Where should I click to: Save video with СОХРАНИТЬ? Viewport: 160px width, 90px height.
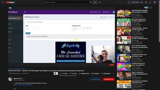tap(105, 73)
